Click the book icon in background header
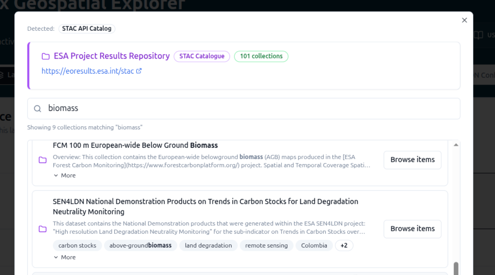 tap(478, 35)
